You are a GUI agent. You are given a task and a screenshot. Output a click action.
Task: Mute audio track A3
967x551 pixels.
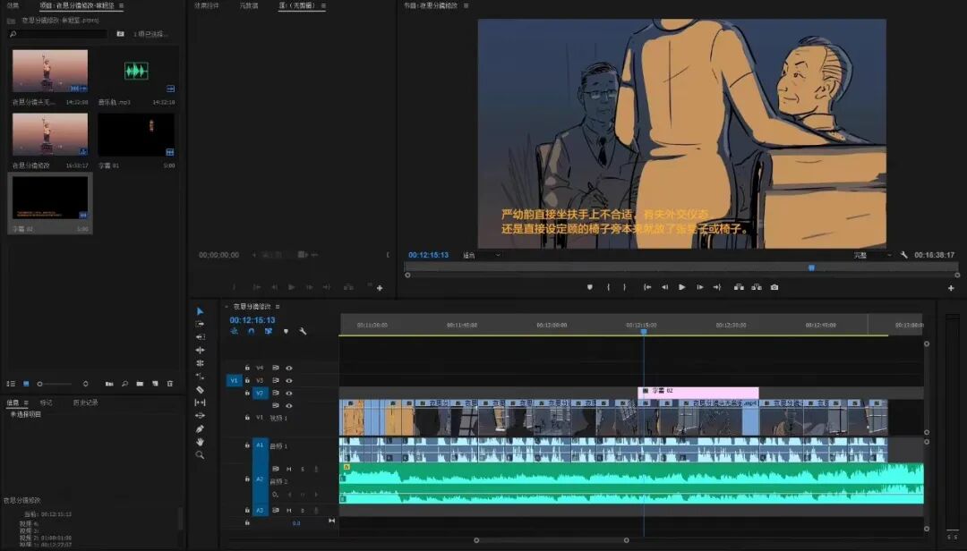click(288, 511)
